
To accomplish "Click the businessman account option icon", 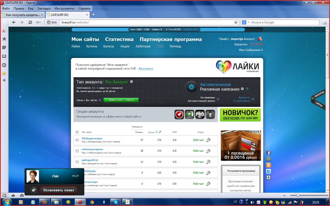I will (x=210, y=114).
